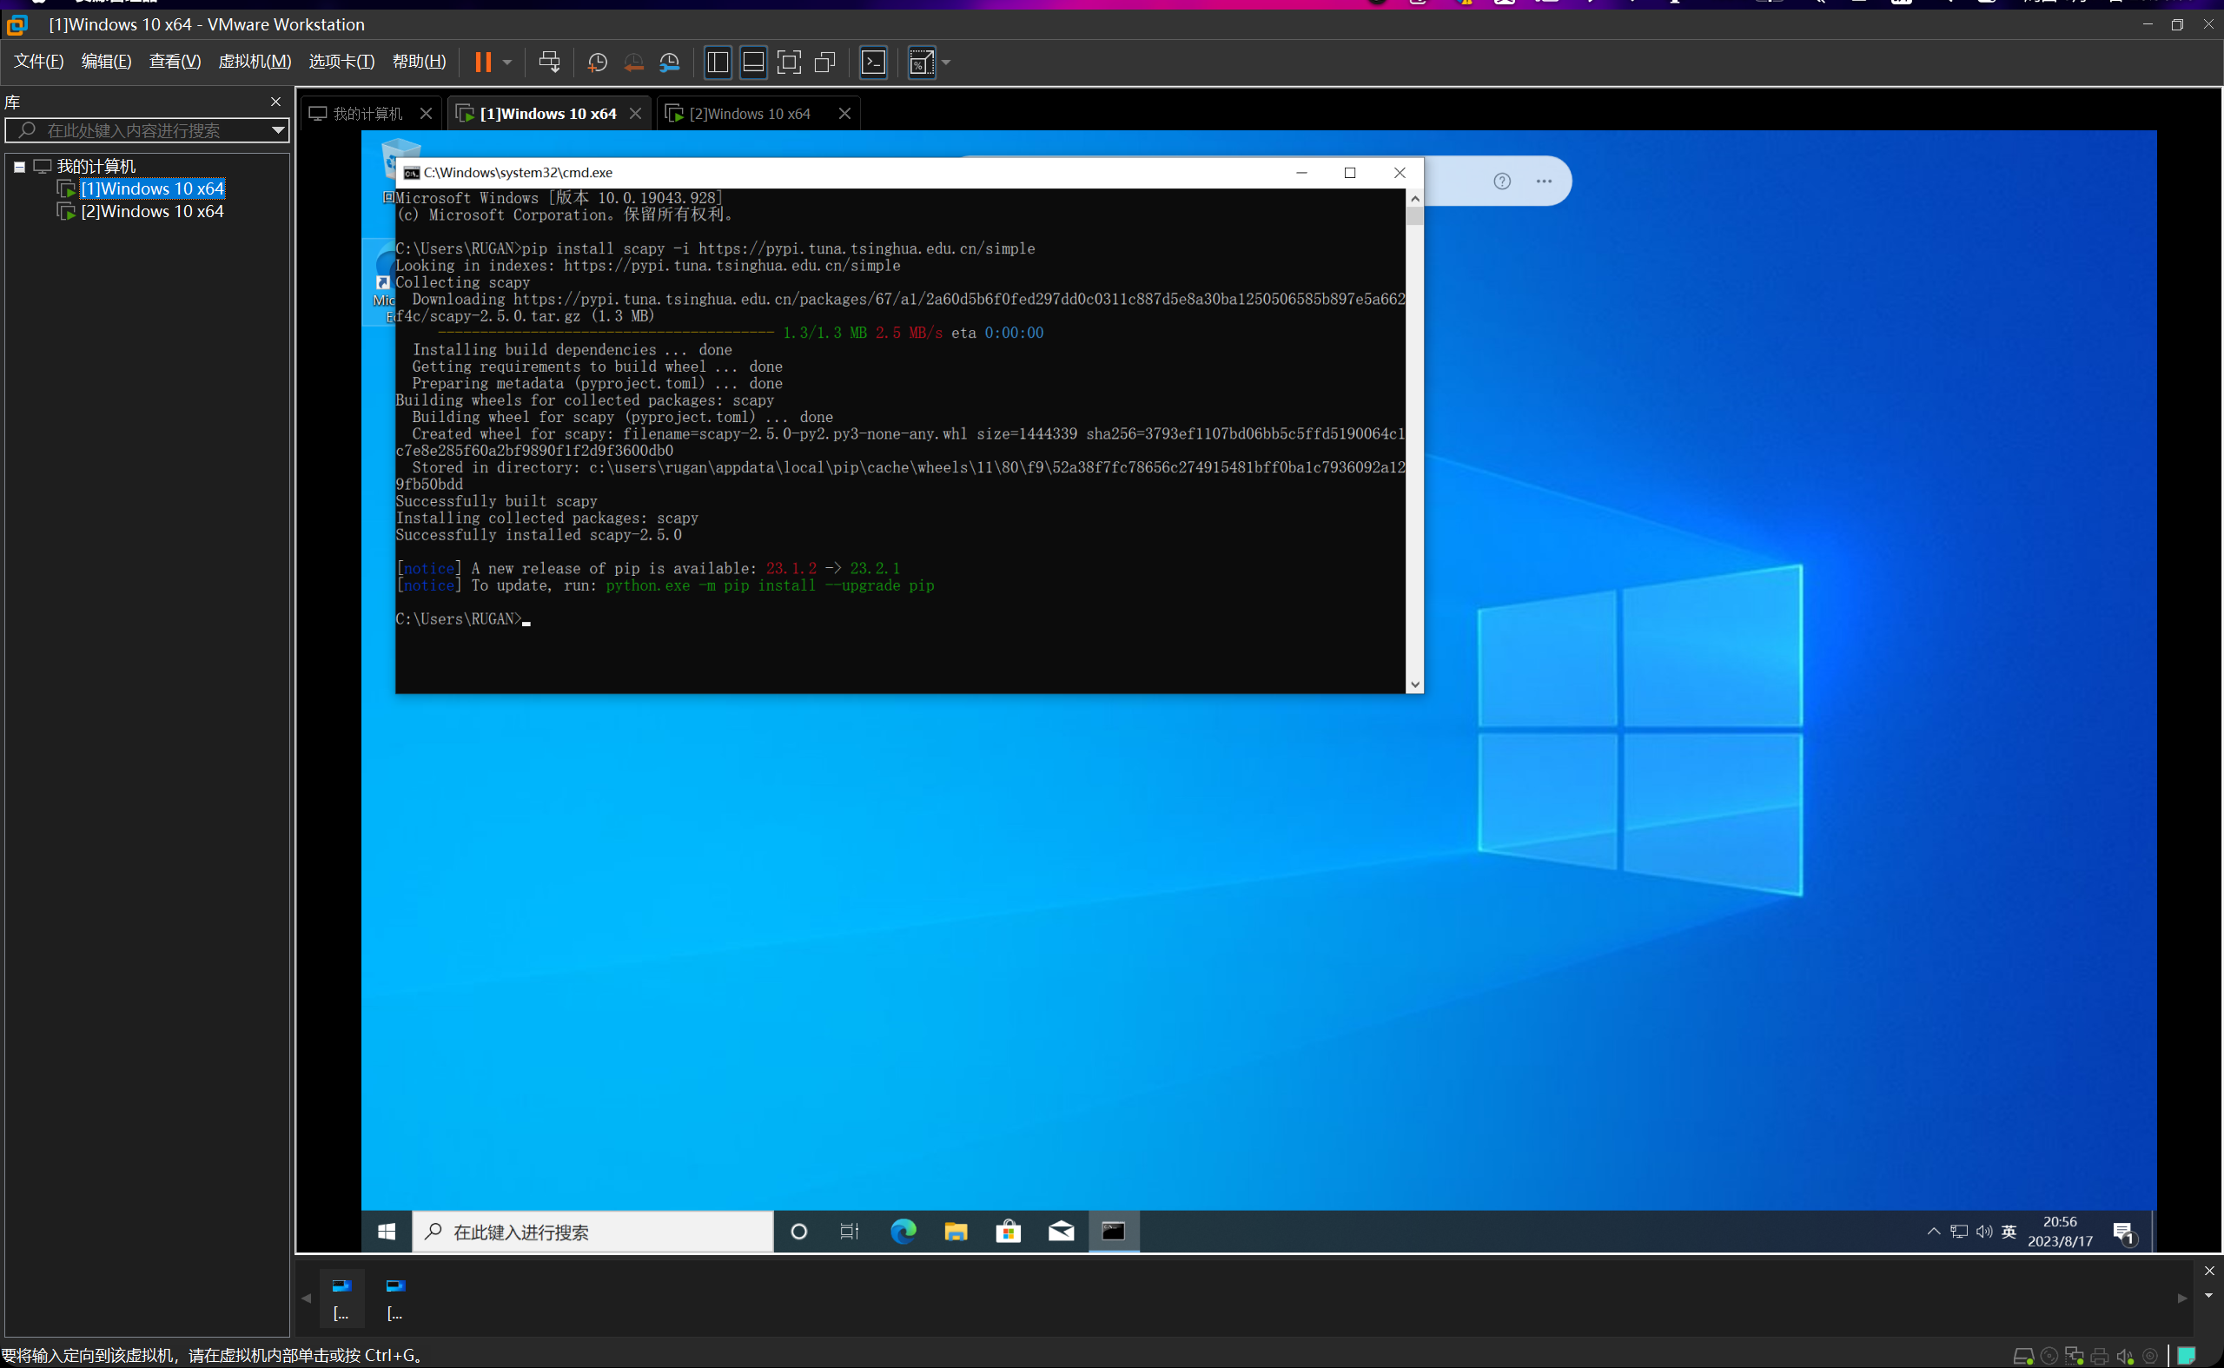Screen dimensions: 2224x1368
Task: Take a snapshot of this virtual machine
Action: click(597, 62)
